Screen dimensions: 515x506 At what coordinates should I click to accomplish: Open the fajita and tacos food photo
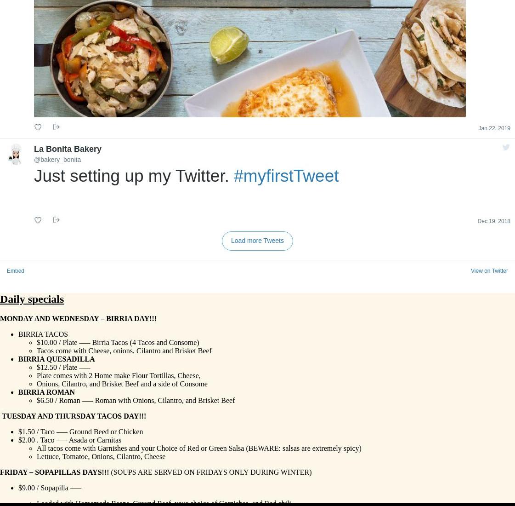pos(249,58)
